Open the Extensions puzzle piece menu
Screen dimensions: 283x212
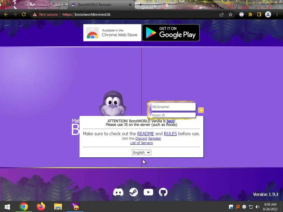click(250, 14)
